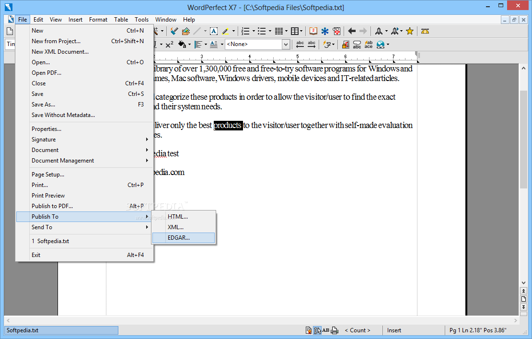Toggle the AB caps lock indicator

click(326, 330)
